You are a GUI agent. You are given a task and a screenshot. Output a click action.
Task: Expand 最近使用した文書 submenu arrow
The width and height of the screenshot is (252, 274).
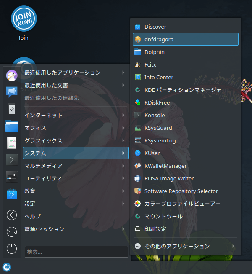point(123,85)
